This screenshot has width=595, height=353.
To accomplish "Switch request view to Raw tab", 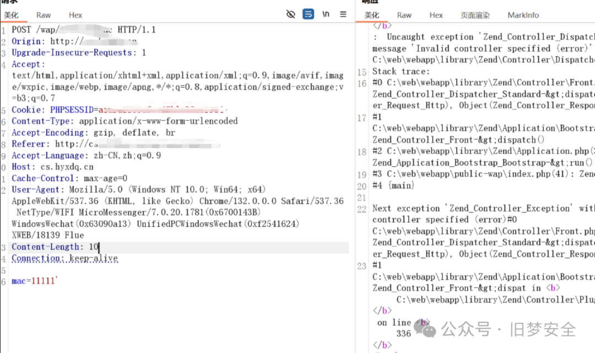I will (44, 15).
